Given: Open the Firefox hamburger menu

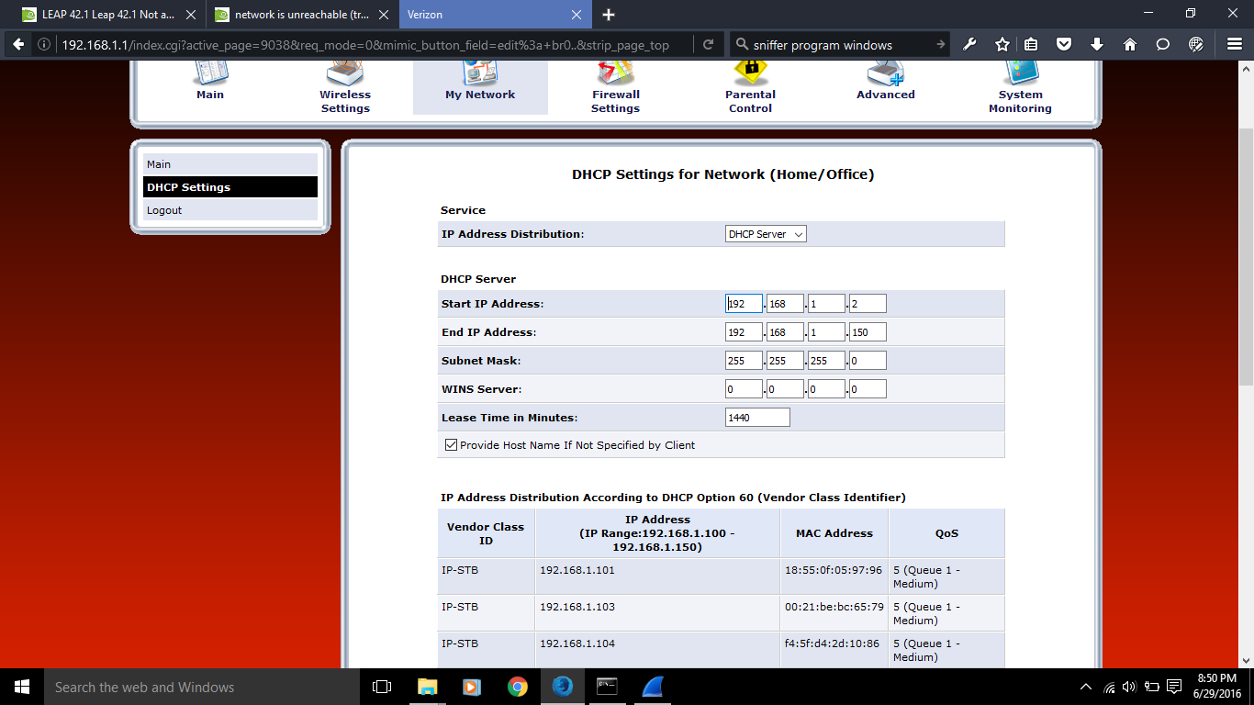Looking at the screenshot, I should pyautogui.click(x=1234, y=45).
